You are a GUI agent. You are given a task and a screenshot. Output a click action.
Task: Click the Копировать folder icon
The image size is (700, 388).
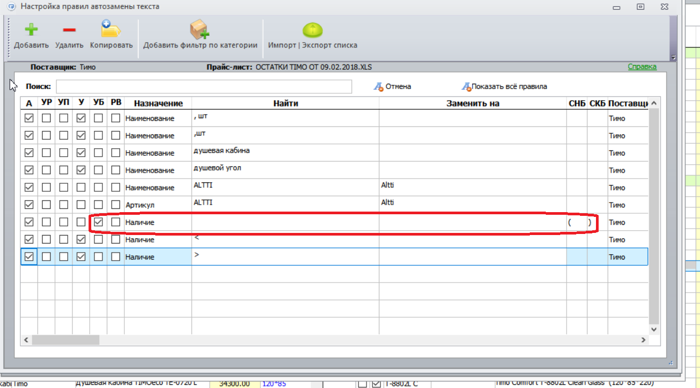[x=112, y=29]
